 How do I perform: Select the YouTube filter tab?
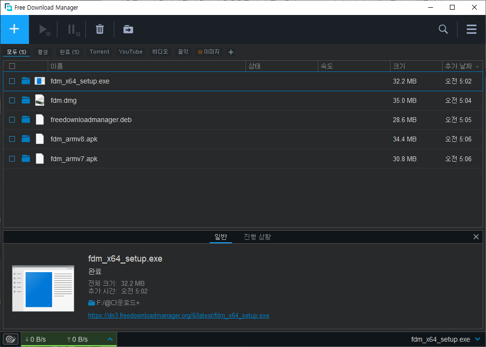point(131,52)
